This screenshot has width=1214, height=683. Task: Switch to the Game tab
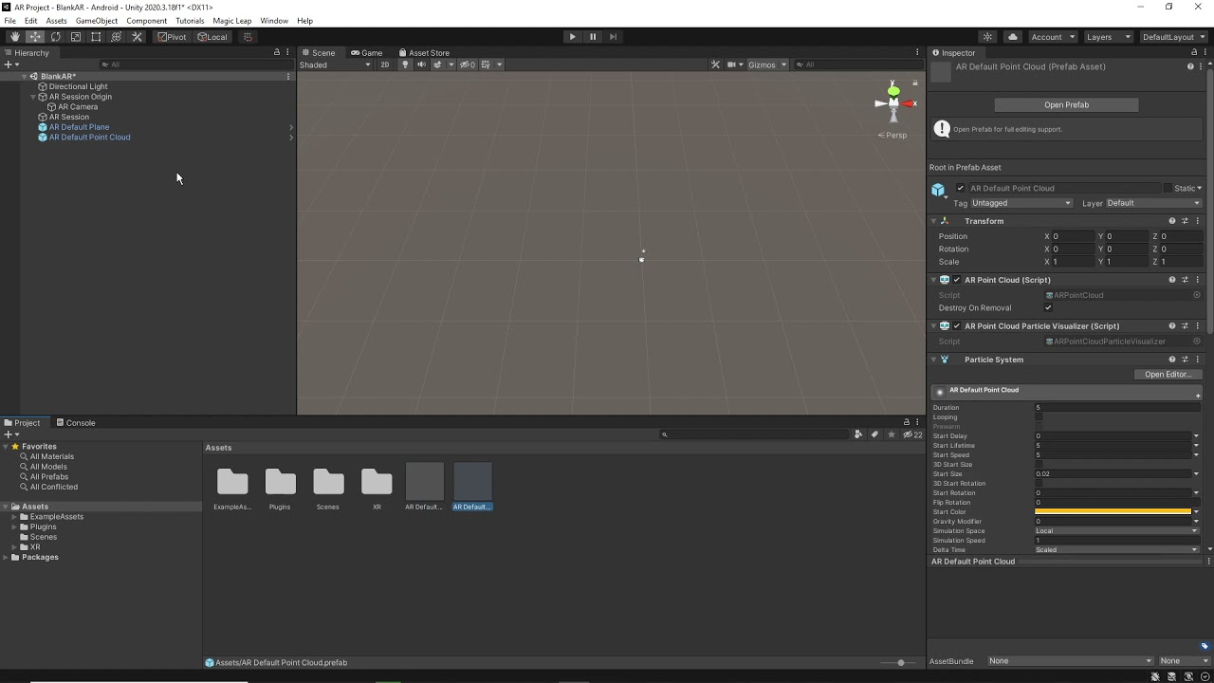point(366,52)
